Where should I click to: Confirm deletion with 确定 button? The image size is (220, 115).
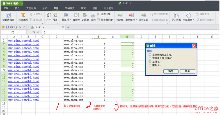(x=171, y=71)
